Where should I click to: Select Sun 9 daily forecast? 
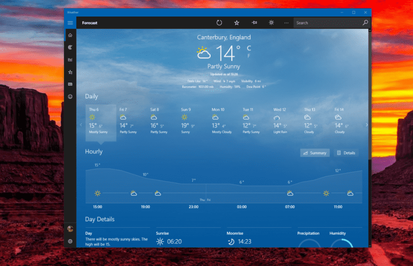[x=188, y=121]
